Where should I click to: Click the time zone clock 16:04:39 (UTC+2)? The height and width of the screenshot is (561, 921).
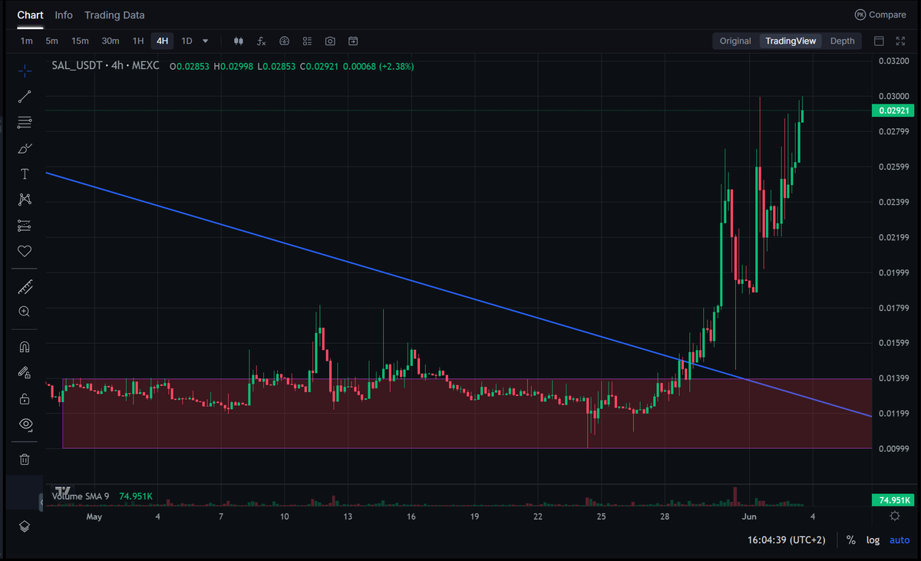tap(787, 540)
